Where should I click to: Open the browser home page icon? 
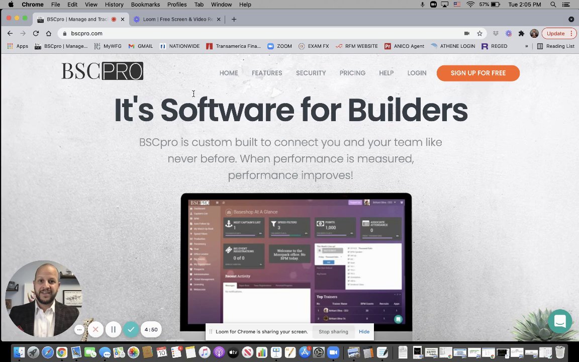48,33
